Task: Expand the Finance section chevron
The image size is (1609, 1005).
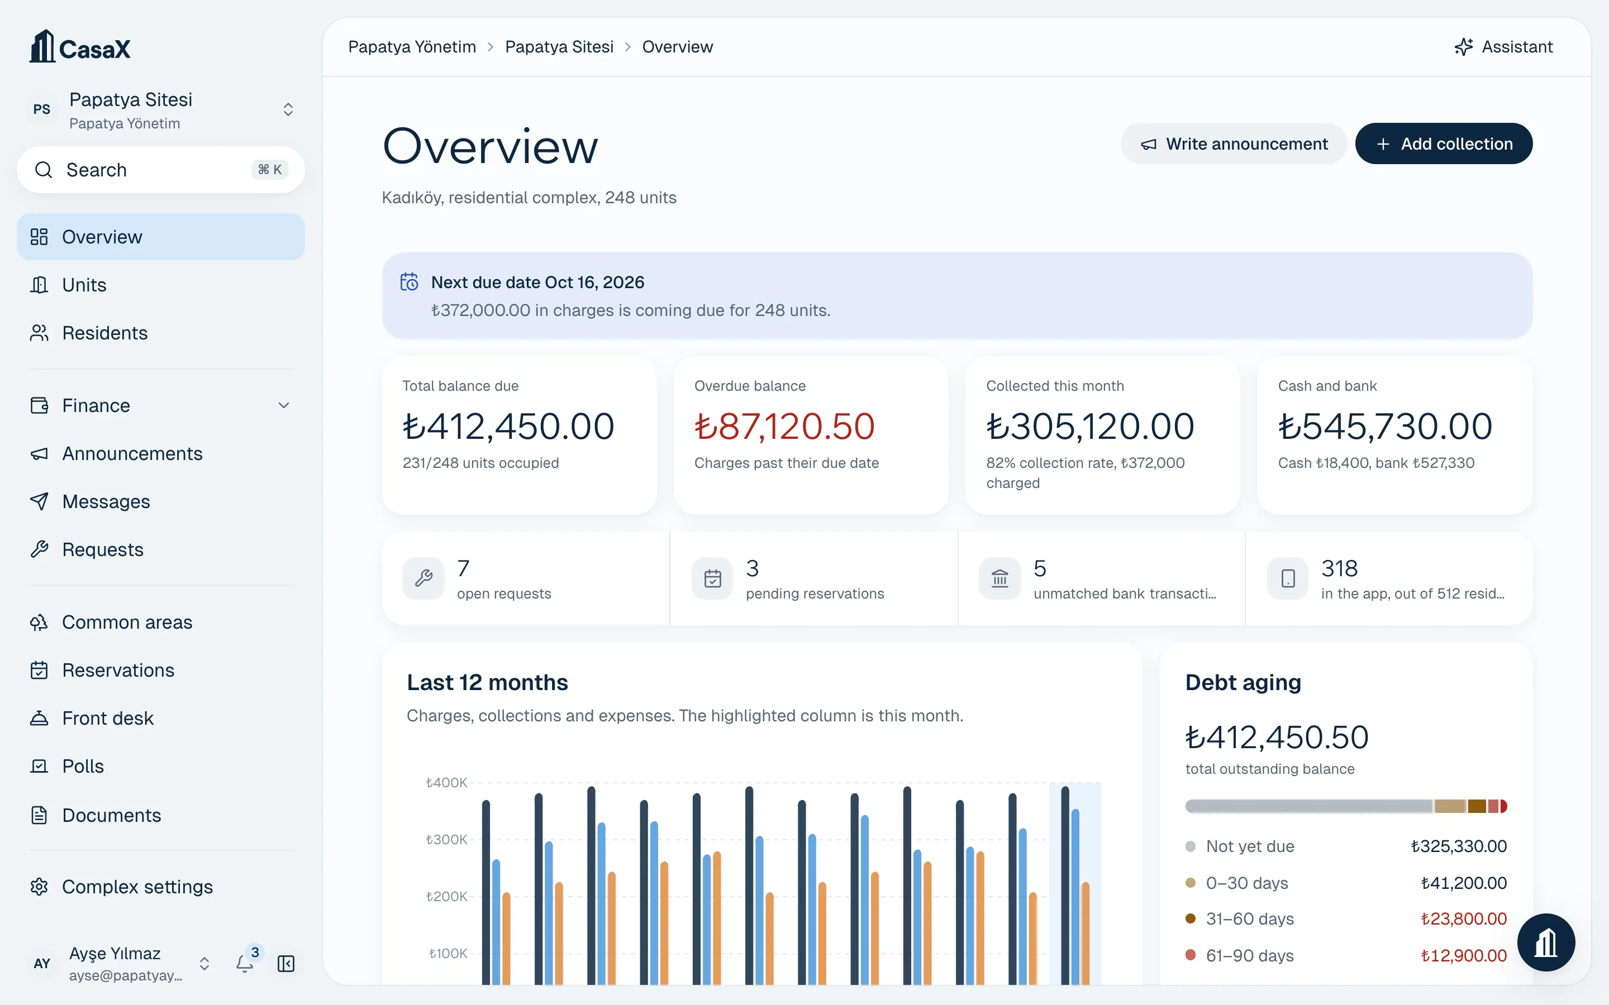Action: coord(284,405)
